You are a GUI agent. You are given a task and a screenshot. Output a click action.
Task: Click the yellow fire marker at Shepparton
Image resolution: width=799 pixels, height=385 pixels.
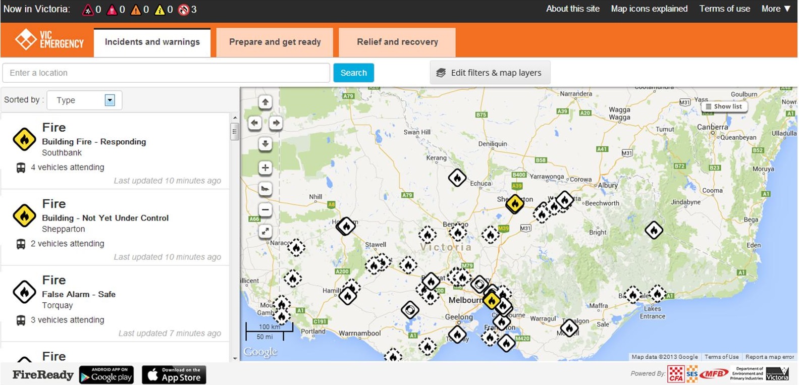point(515,204)
